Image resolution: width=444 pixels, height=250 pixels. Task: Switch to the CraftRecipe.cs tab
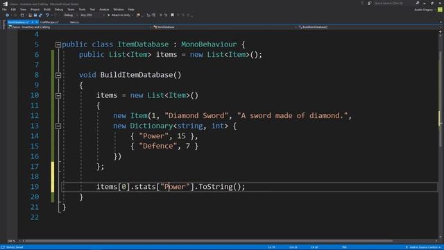tap(49, 22)
